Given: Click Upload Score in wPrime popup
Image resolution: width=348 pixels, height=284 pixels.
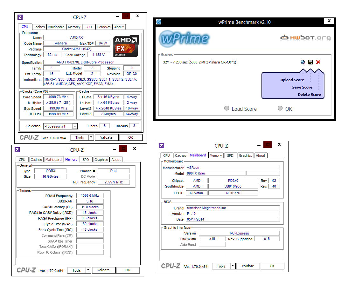Looking at the screenshot, I should tap(292, 80).
